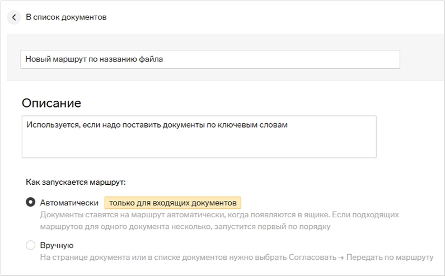This screenshot has width=445, height=276.
Task: Click the back arrow icon
Action: (14, 17)
